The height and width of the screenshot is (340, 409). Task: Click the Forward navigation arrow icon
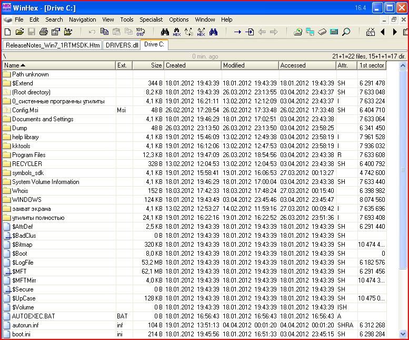274,32
